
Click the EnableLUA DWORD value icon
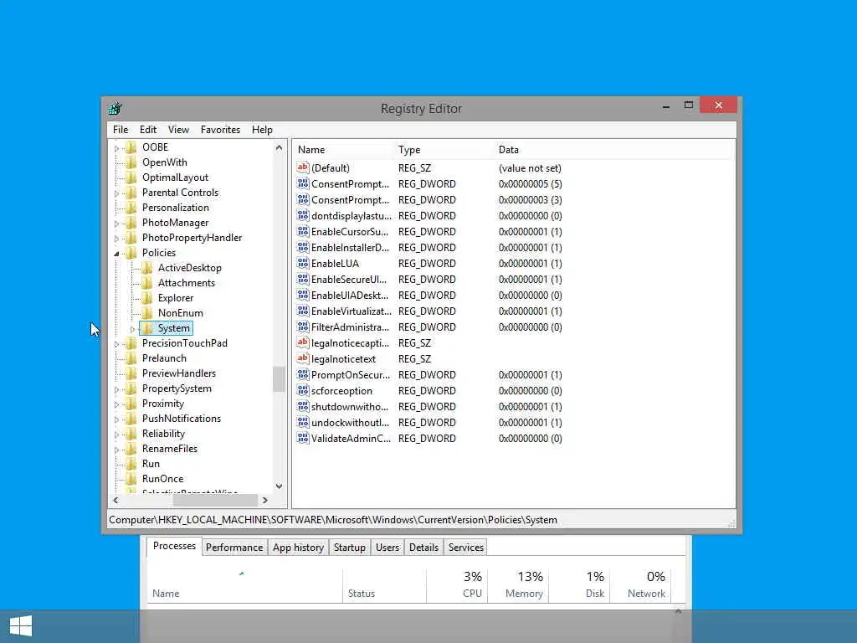pos(303,263)
